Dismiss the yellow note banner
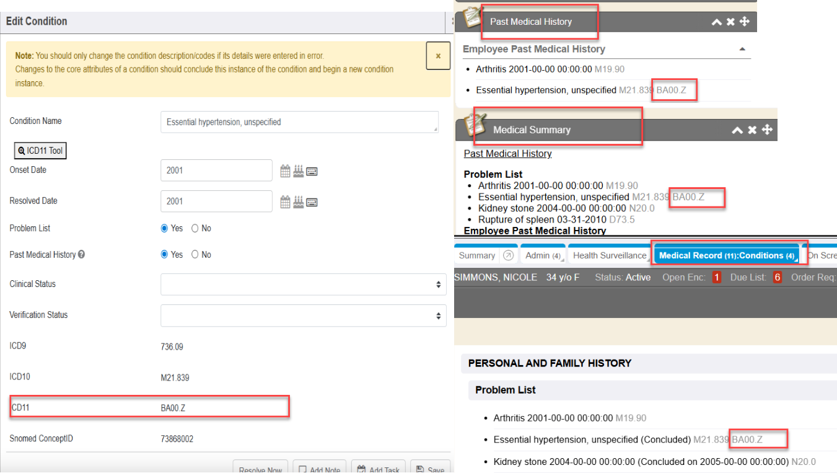Viewport: 837px width, 473px height. click(x=438, y=56)
